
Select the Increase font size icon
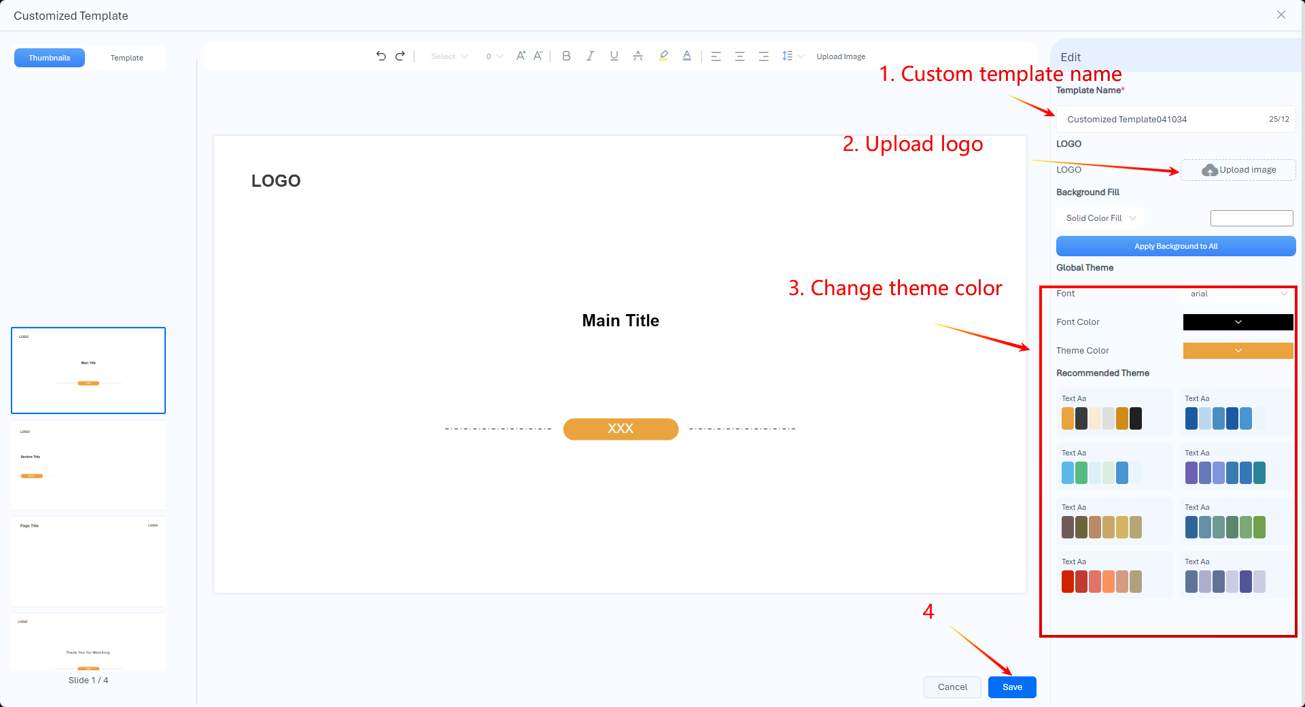(x=520, y=56)
